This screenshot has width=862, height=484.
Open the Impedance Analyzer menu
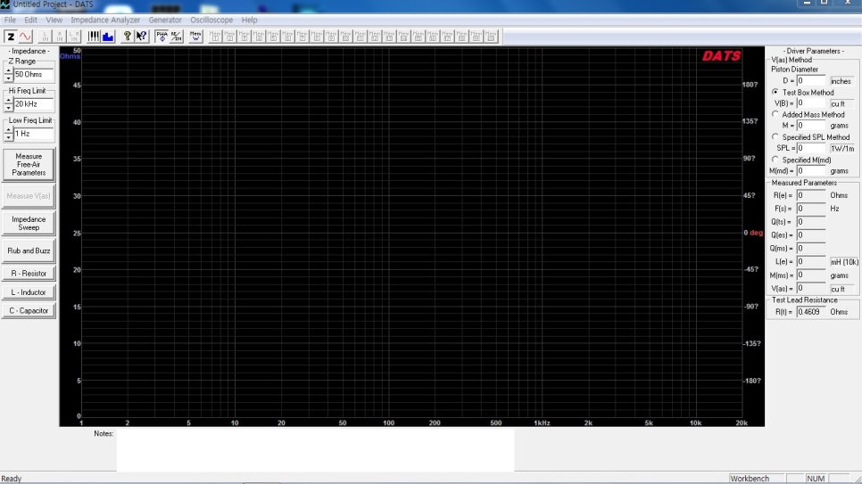point(105,20)
